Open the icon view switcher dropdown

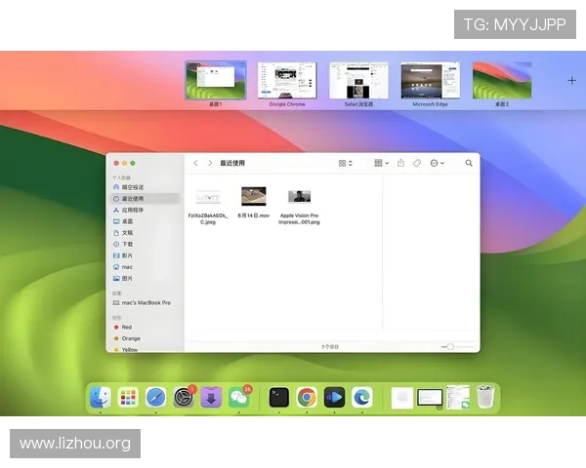click(346, 163)
